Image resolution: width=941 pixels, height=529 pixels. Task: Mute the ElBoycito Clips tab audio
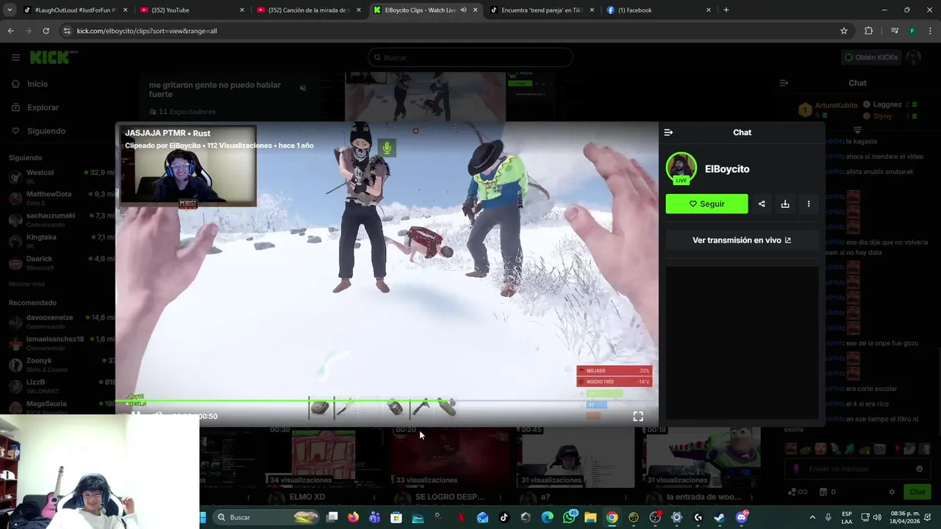pyautogui.click(x=463, y=10)
